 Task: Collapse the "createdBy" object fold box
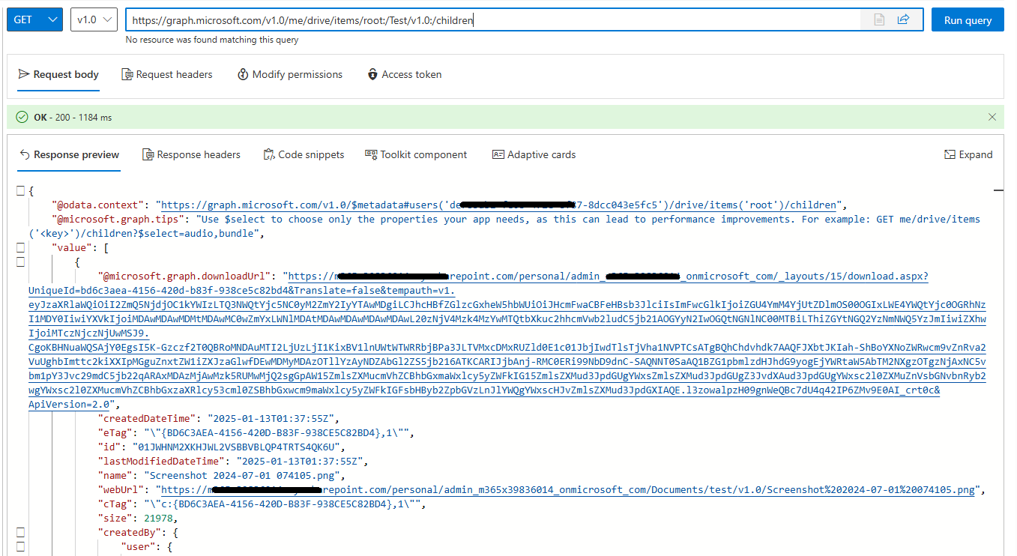coord(21,532)
